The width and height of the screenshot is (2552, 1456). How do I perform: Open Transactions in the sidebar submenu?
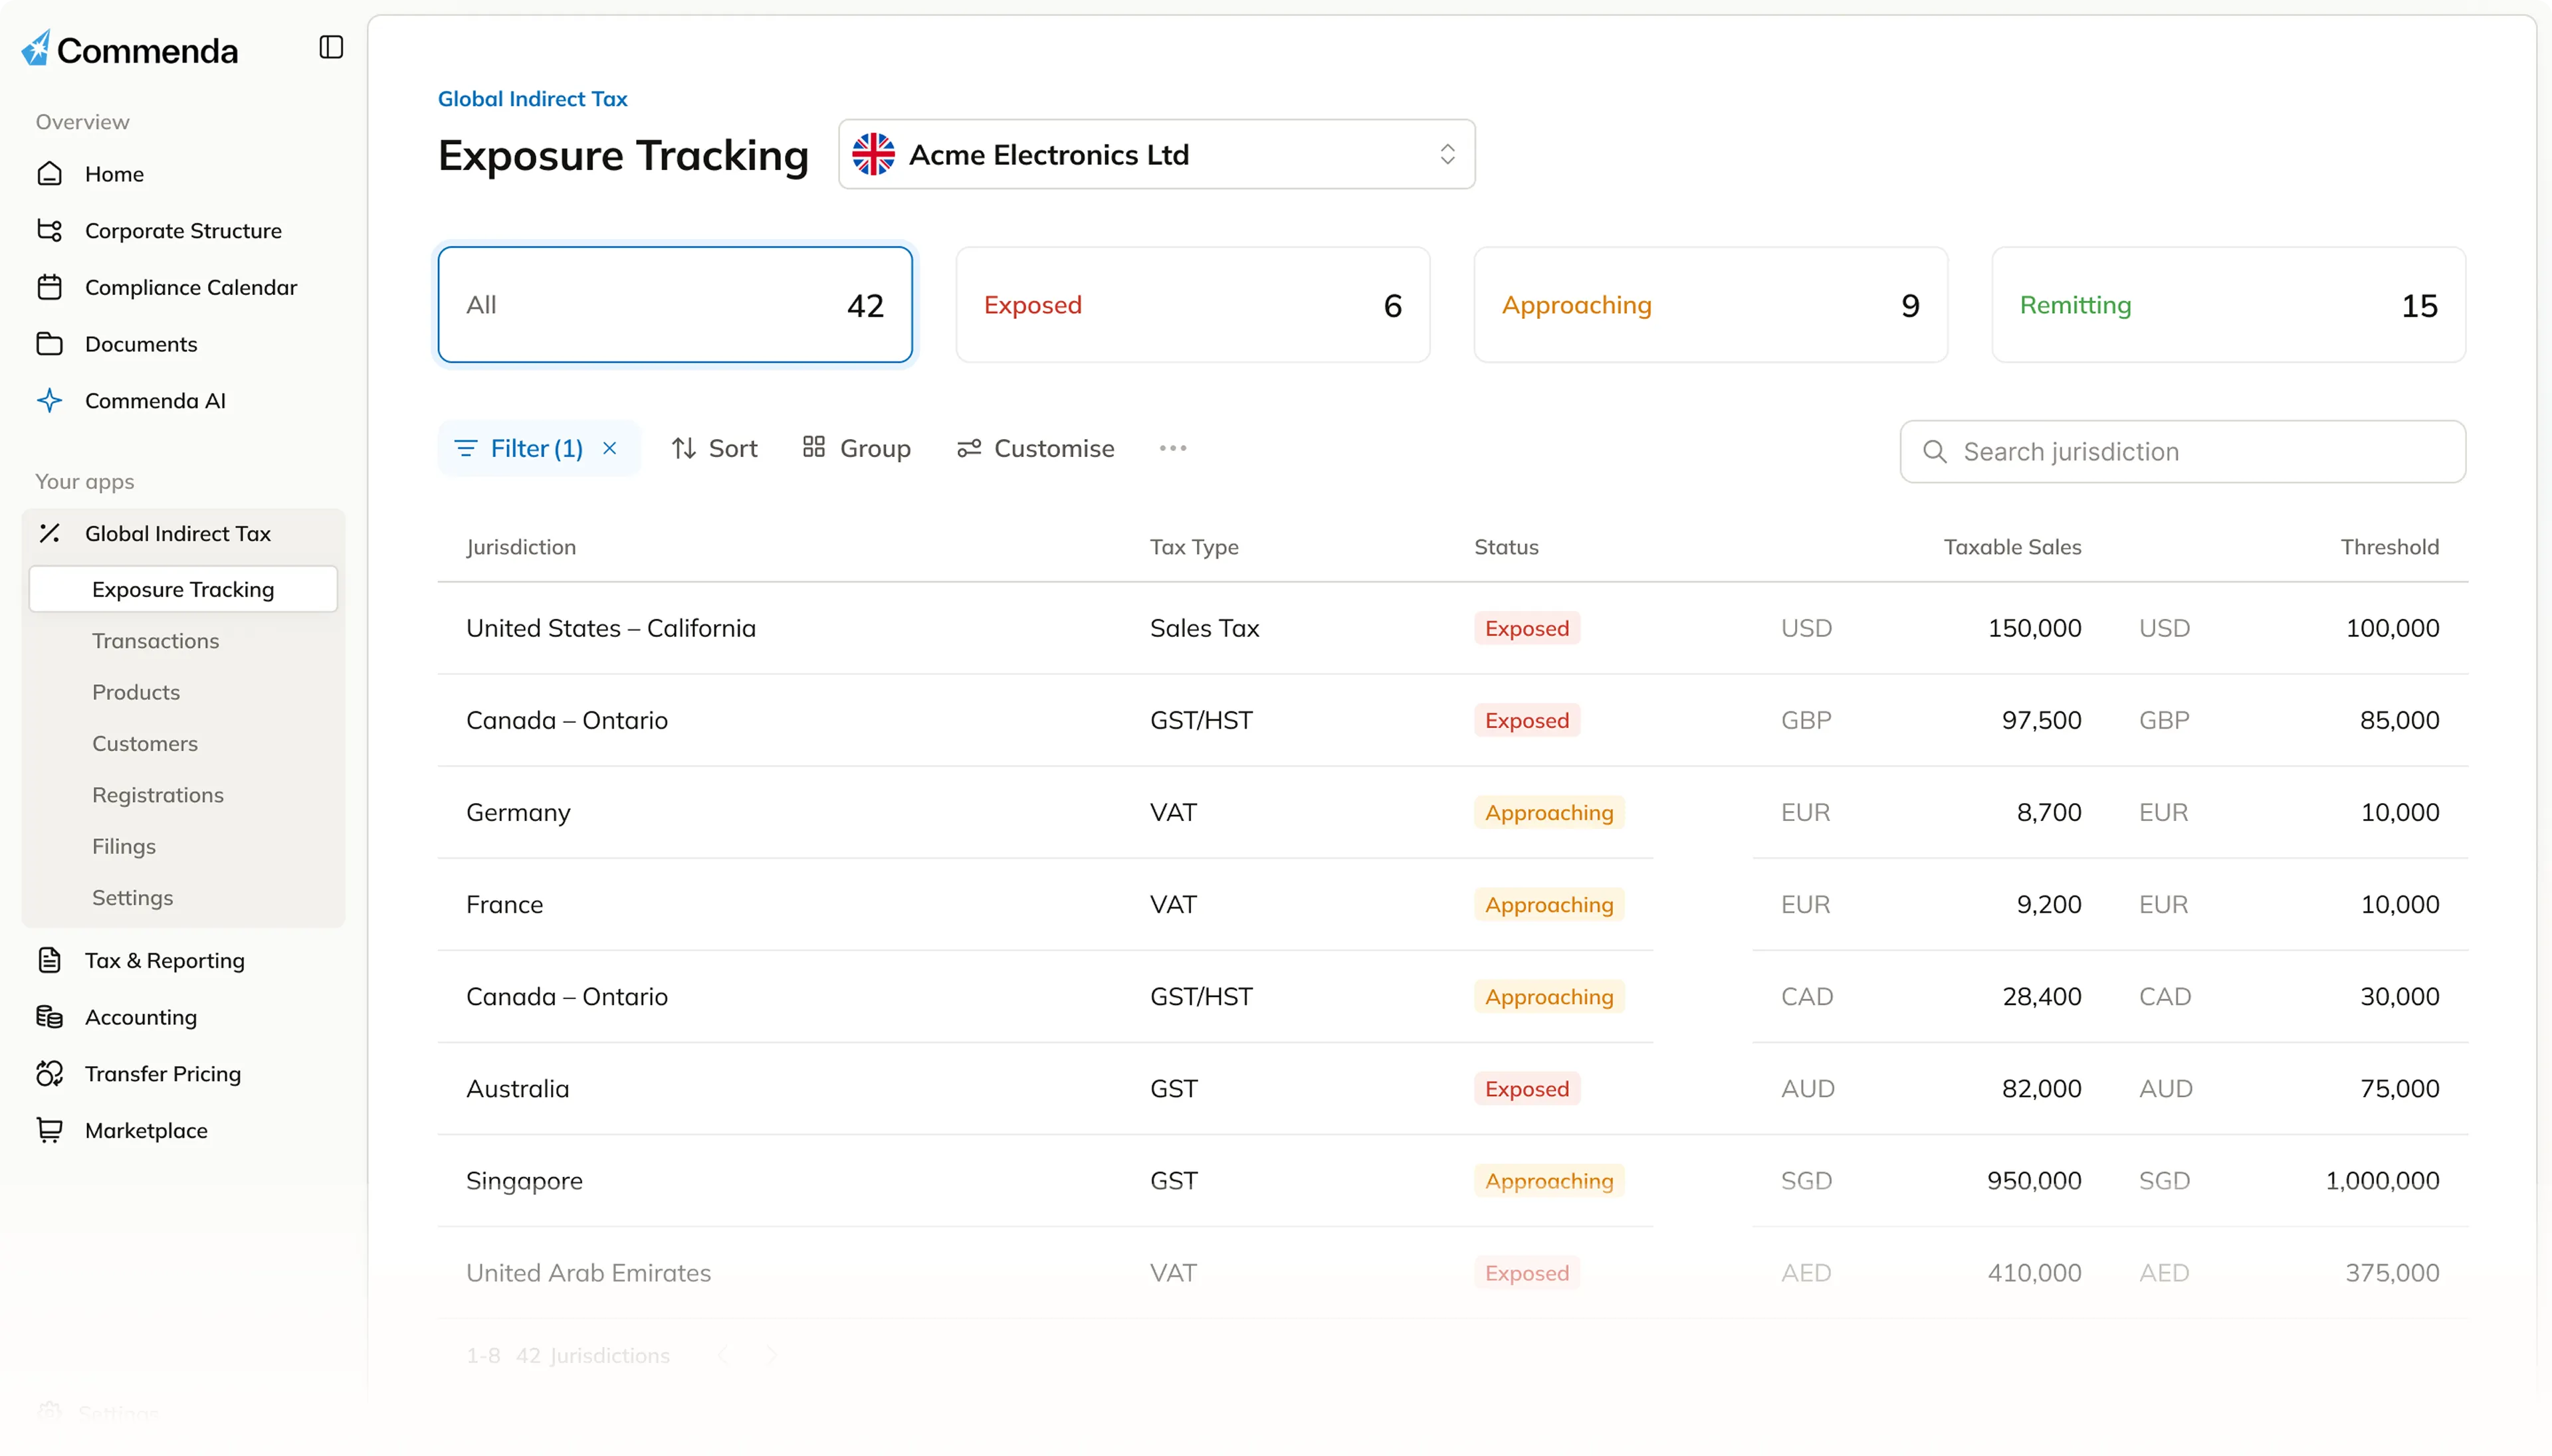click(155, 641)
